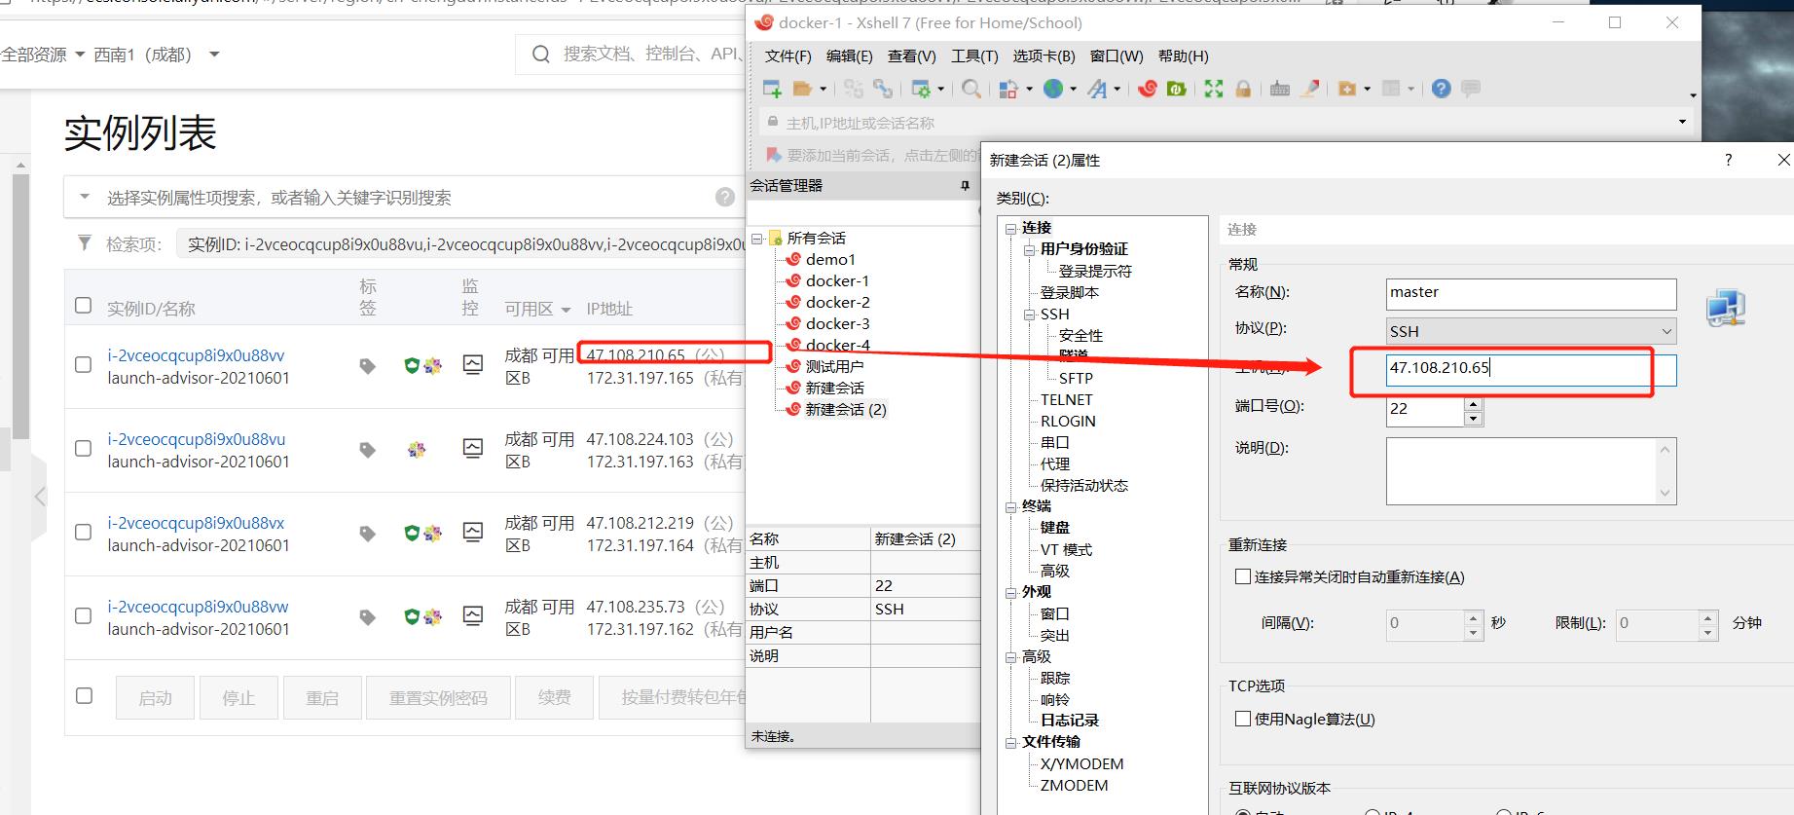Open instance link i-2vceocqcup8i9x0u88vx

click(x=196, y=523)
